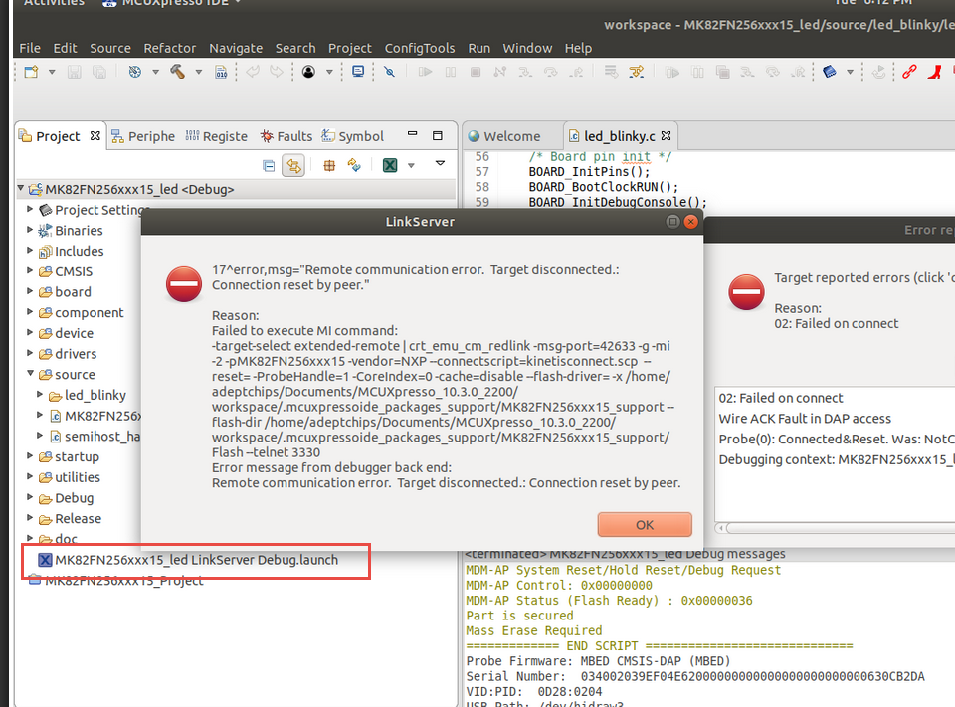
Task: Open the Navigate menu
Action: tap(236, 48)
